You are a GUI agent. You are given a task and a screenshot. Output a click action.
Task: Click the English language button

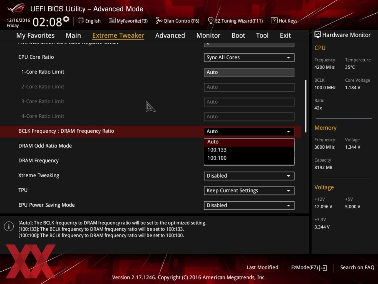pos(89,21)
